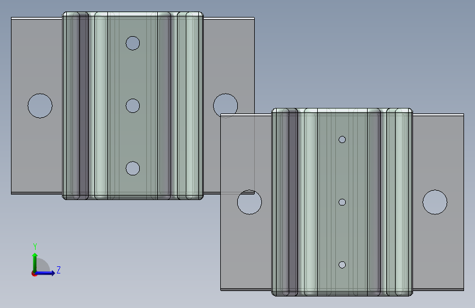Select large right flange hole on lower-right bracket
The image size is (475, 308).
[434, 202]
